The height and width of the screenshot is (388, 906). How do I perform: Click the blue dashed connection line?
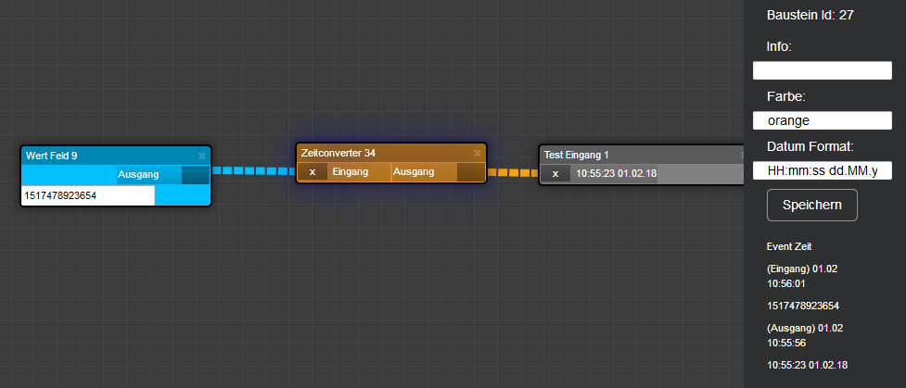click(x=254, y=171)
